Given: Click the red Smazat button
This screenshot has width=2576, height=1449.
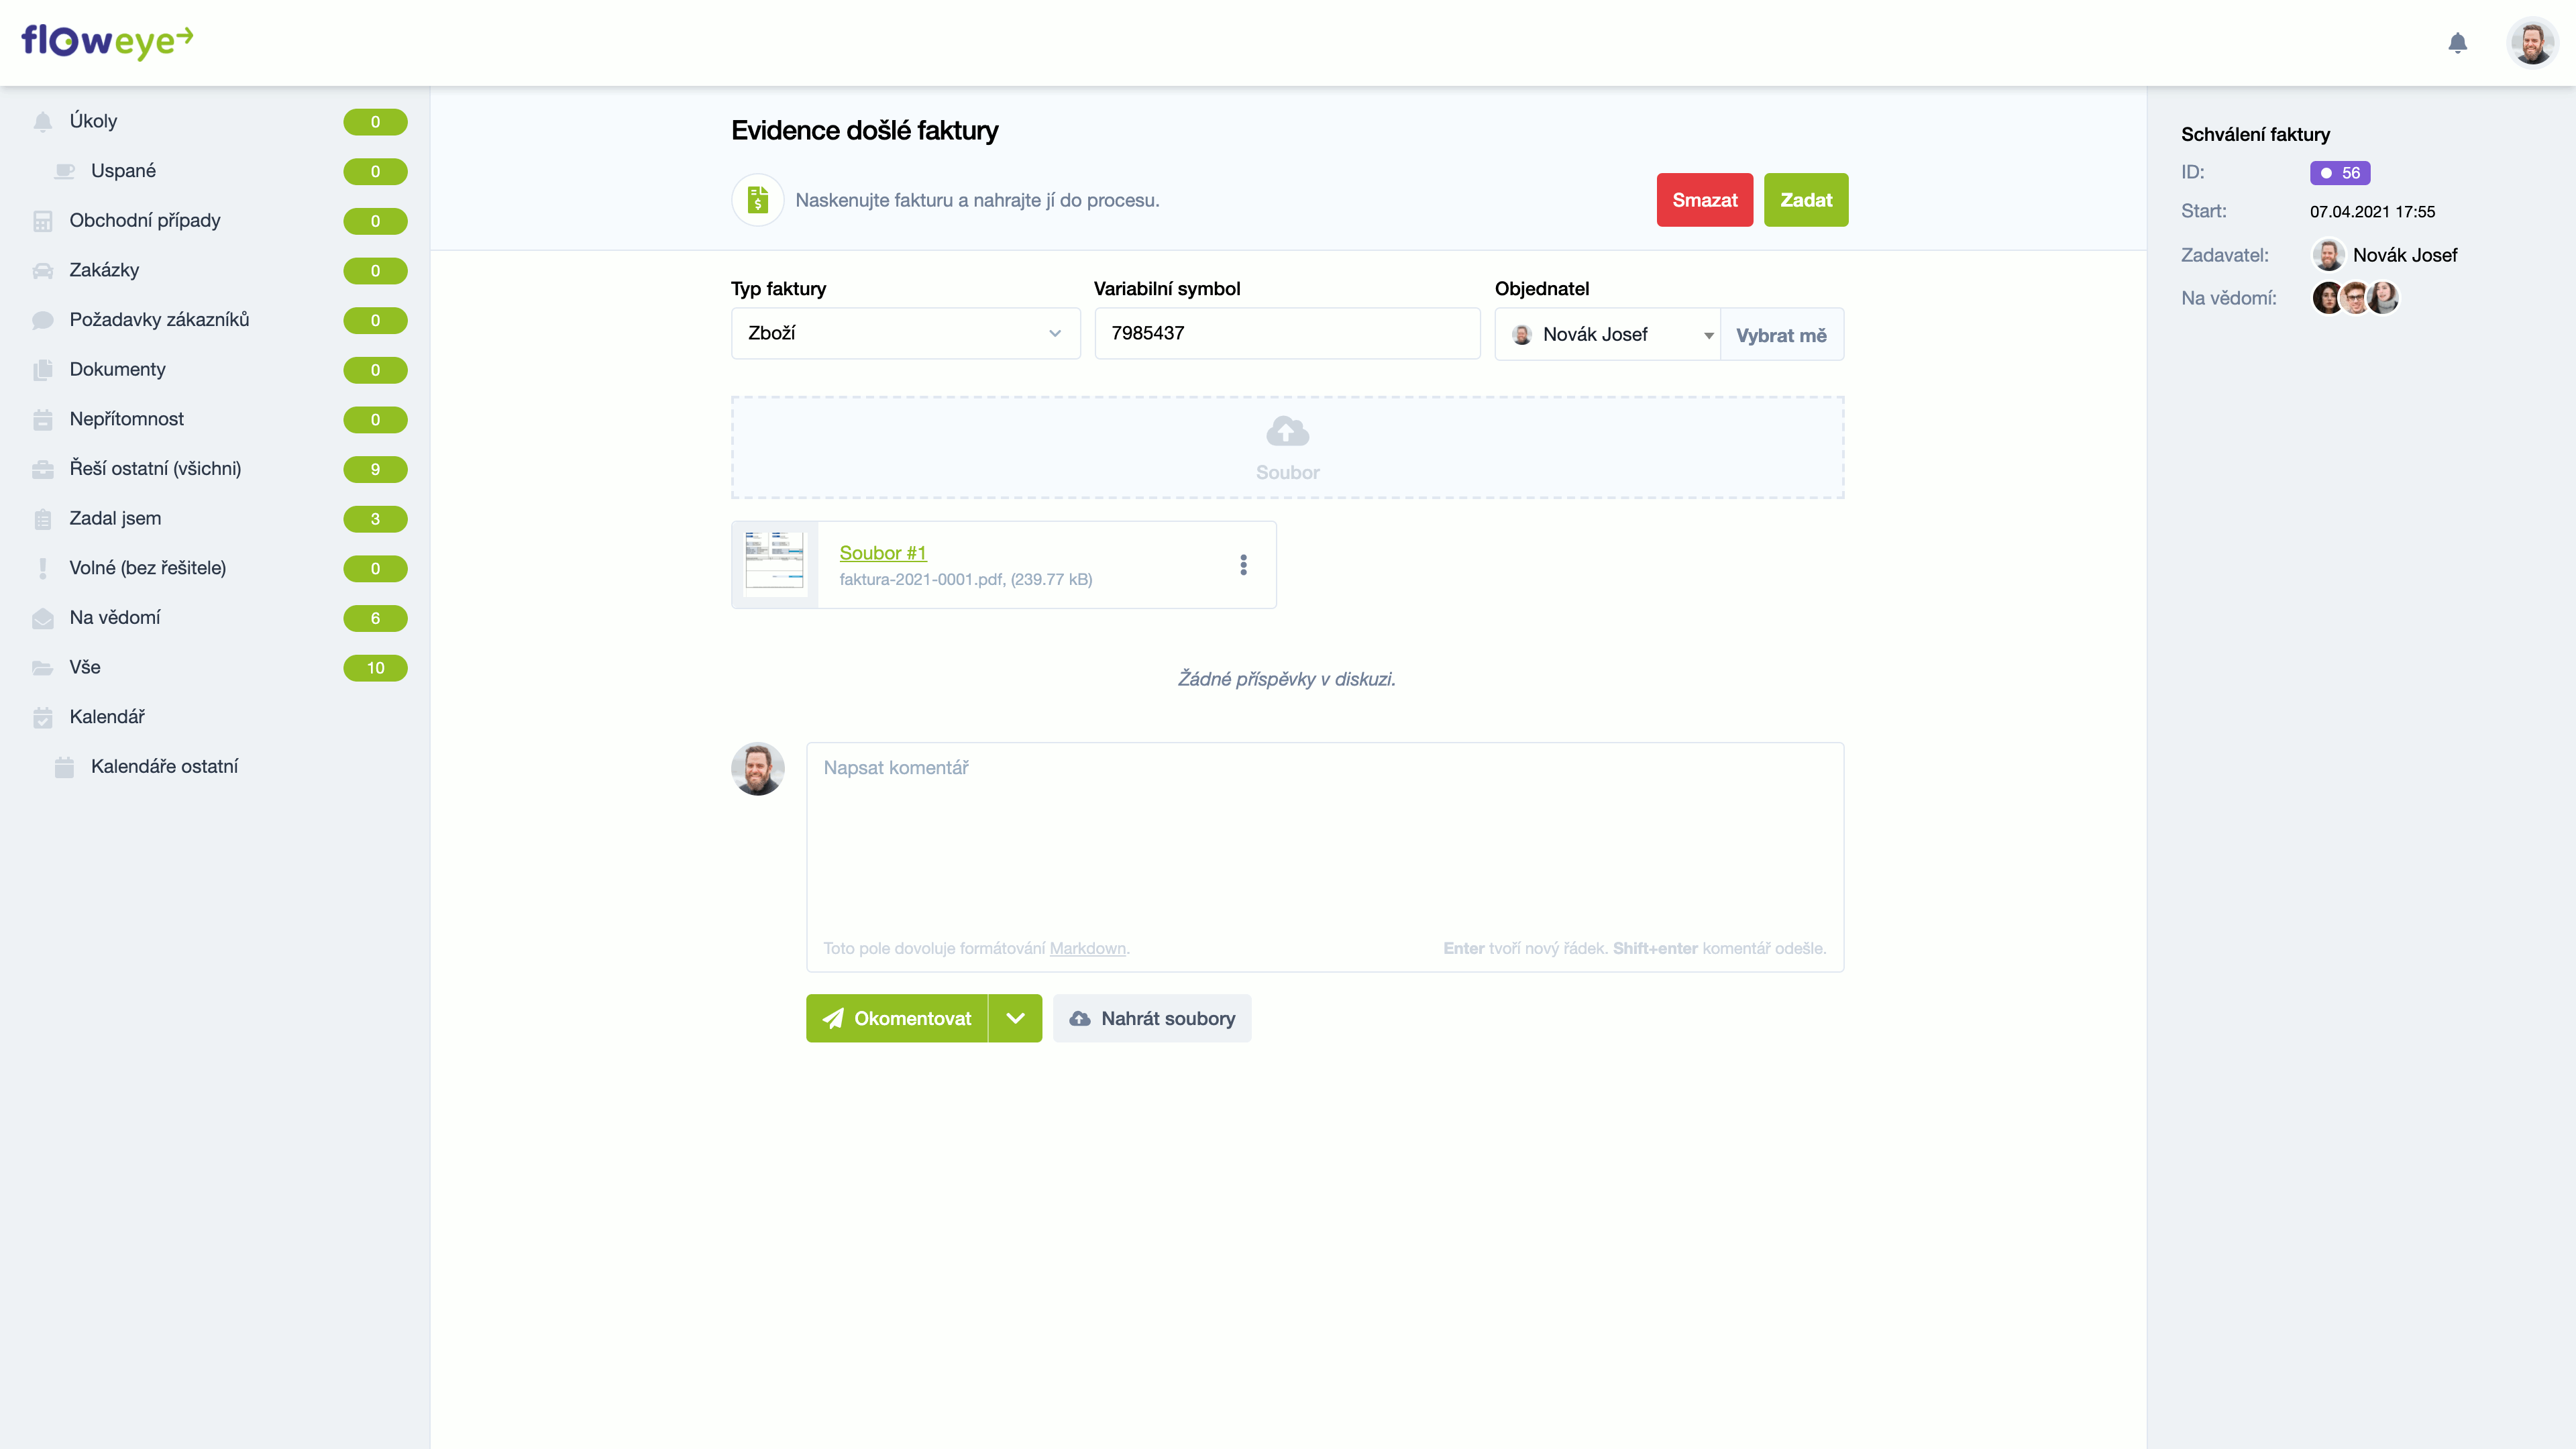Looking at the screenshot, I should (1704, 200).
